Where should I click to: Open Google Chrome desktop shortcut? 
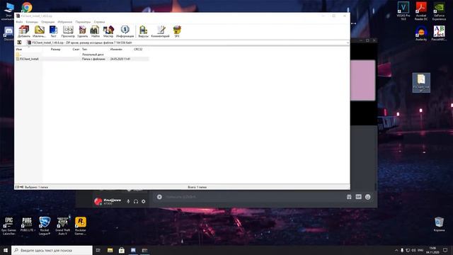(27, 7)
